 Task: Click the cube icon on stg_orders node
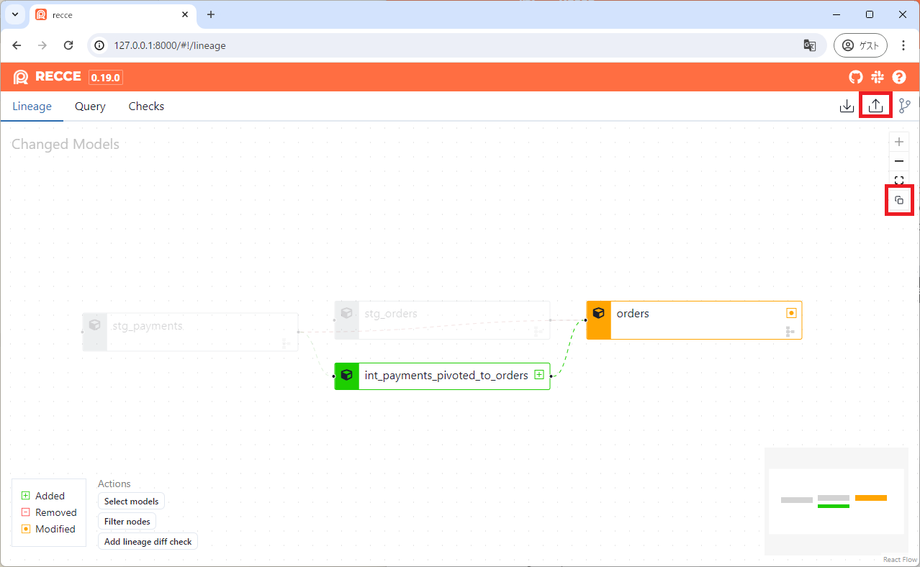tap(346, 313)
